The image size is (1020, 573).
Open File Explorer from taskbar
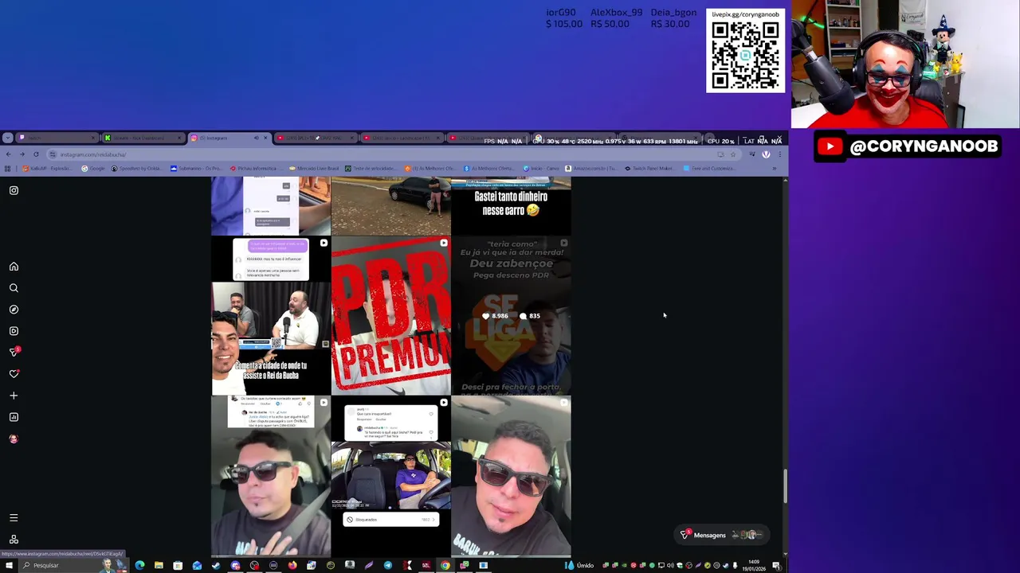(159, 565)
